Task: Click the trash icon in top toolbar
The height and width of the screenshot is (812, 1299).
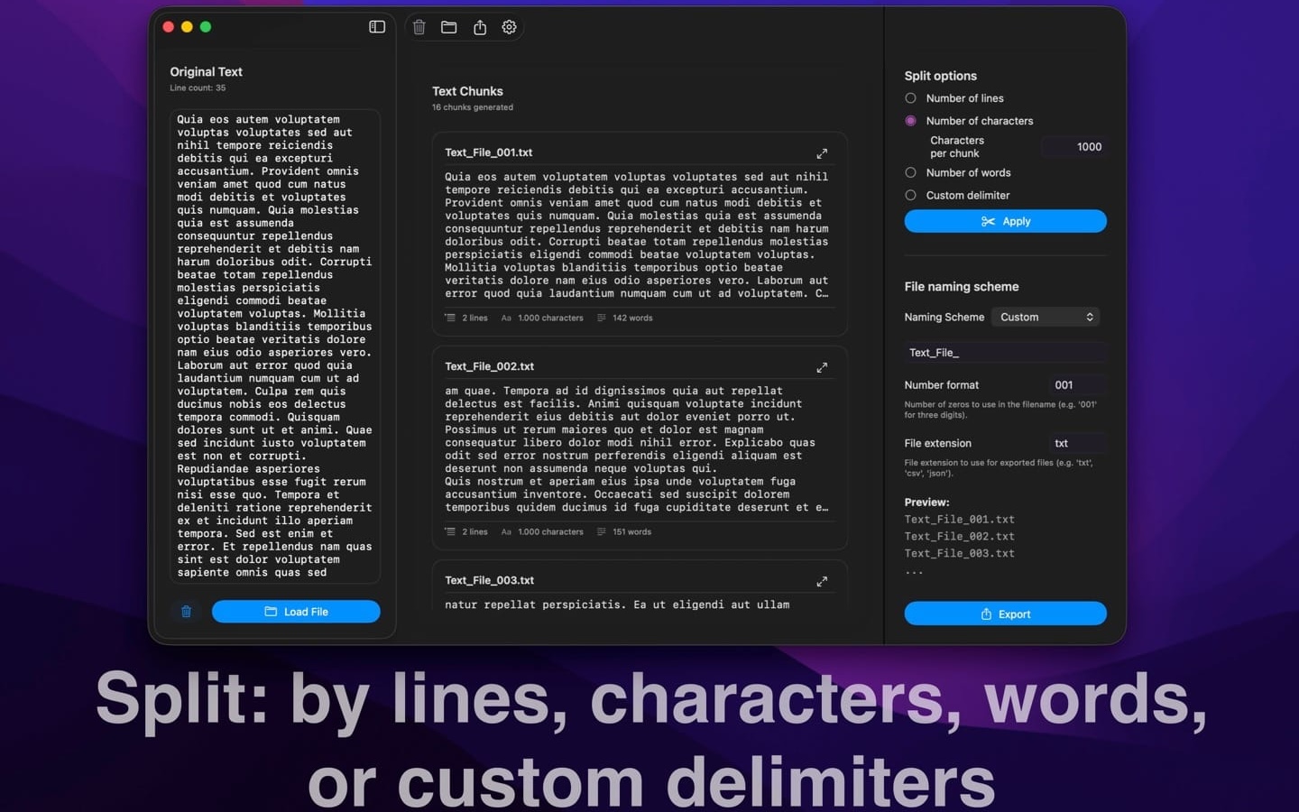Action: tap(419, 27)
